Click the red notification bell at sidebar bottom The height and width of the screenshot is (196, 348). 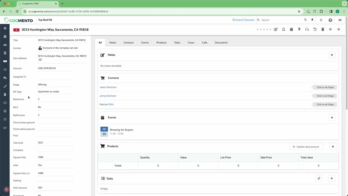tap(7, 189)
